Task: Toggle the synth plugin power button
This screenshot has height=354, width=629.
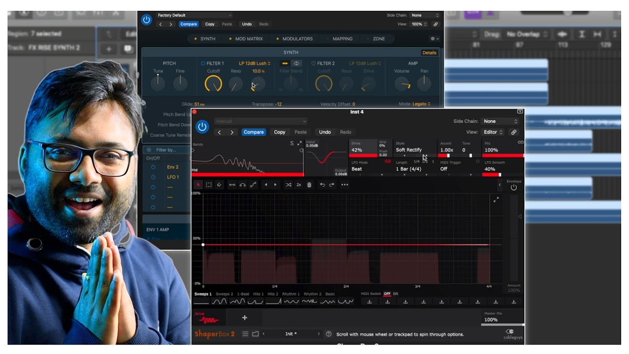Action: (x=146, y=20)
